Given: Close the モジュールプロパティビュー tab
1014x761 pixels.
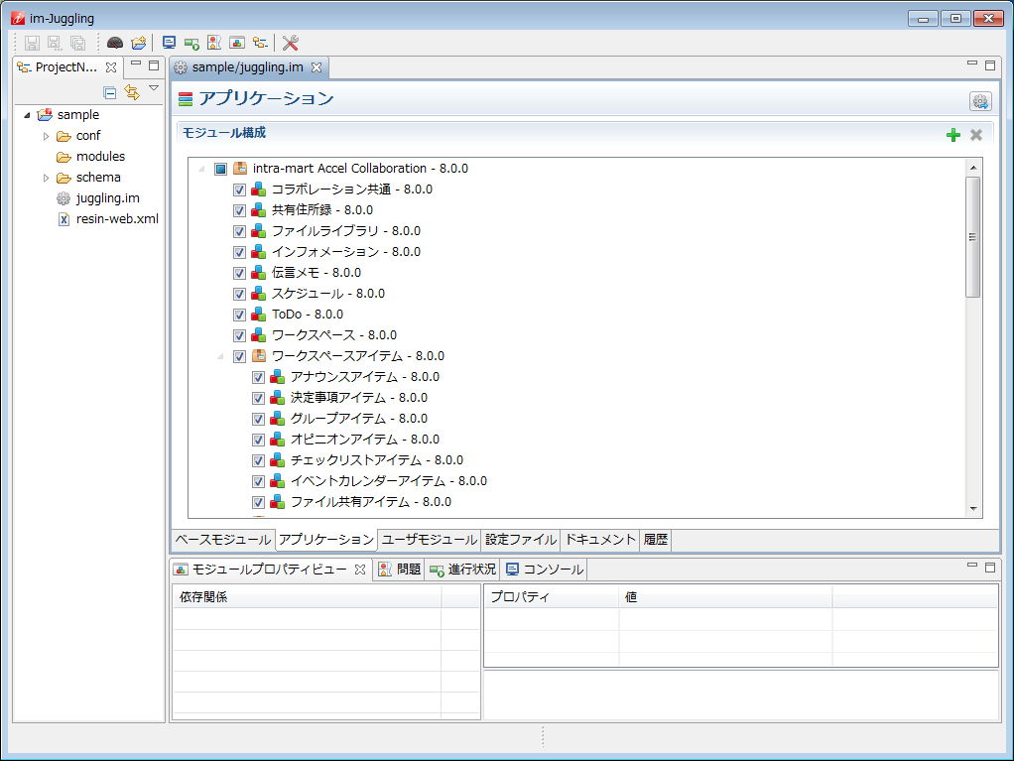Looking at the screenshot, I should pyautogui.click(x=360, y=569).
